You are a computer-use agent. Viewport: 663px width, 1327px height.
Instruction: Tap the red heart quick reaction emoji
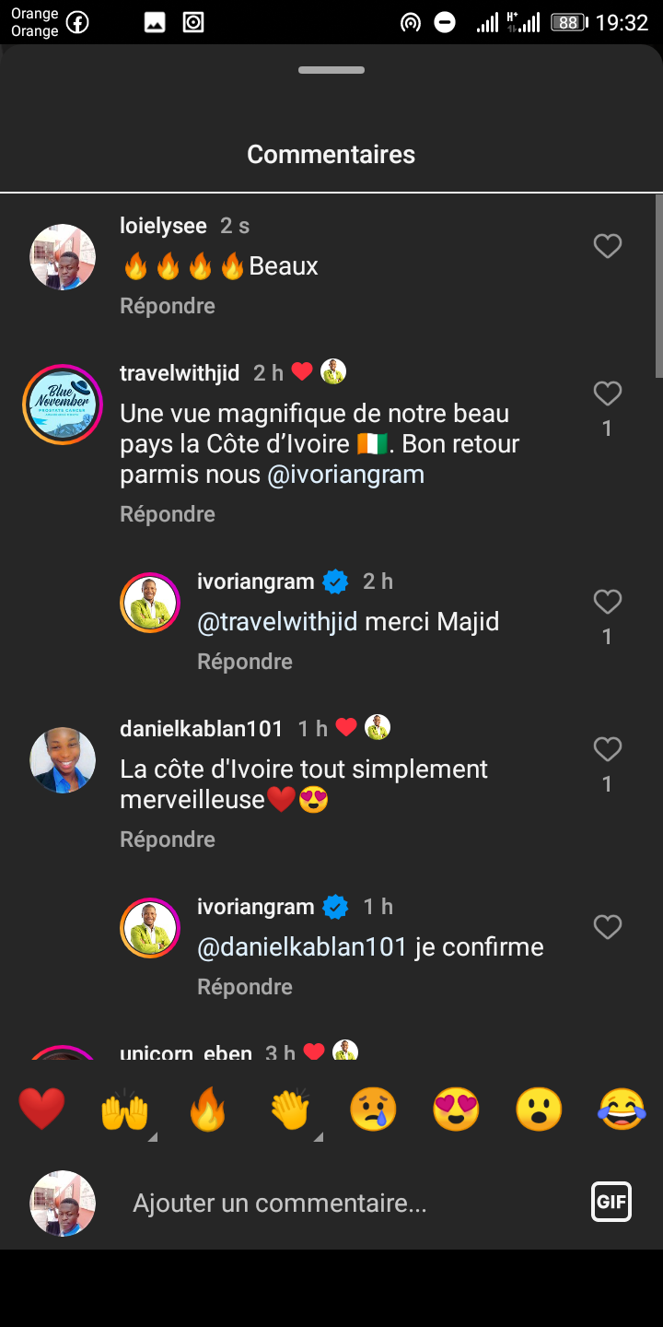coord(41,1109)
